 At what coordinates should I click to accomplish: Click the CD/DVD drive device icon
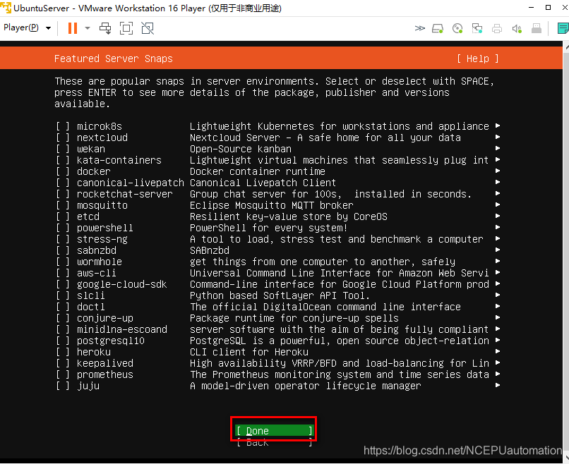(x=457, y=28)
